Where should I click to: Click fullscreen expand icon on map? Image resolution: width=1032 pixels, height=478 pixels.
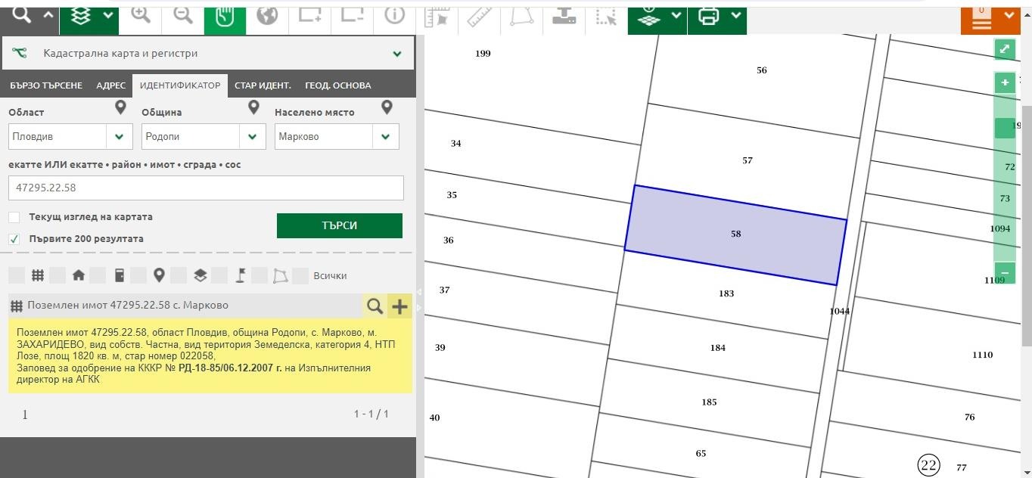click(x=1004, y=49)
